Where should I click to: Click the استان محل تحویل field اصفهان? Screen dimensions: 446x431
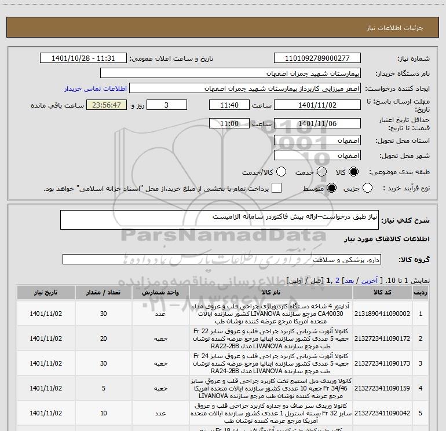(x=317, y=141)
